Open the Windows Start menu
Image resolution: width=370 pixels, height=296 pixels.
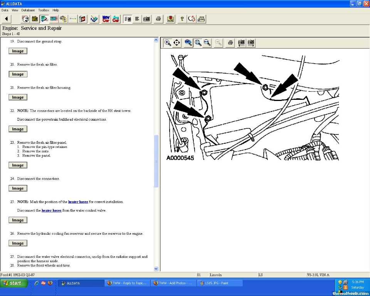coord(14,283)
